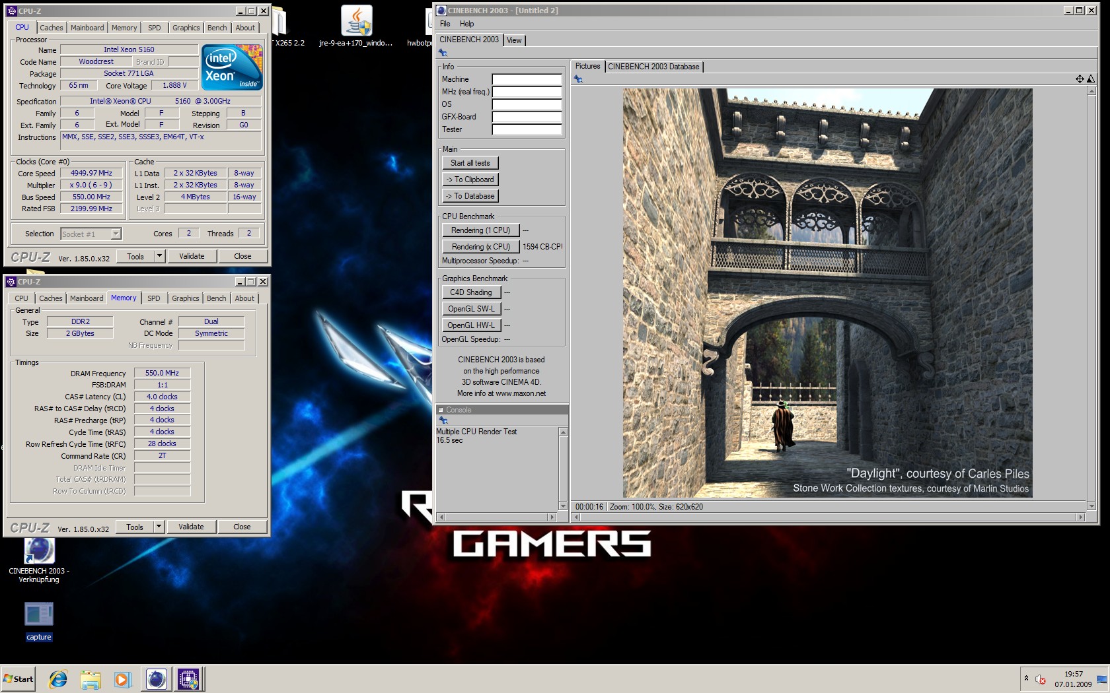
Task: Click the -> To Database button
Action: [x=470, y=196]
